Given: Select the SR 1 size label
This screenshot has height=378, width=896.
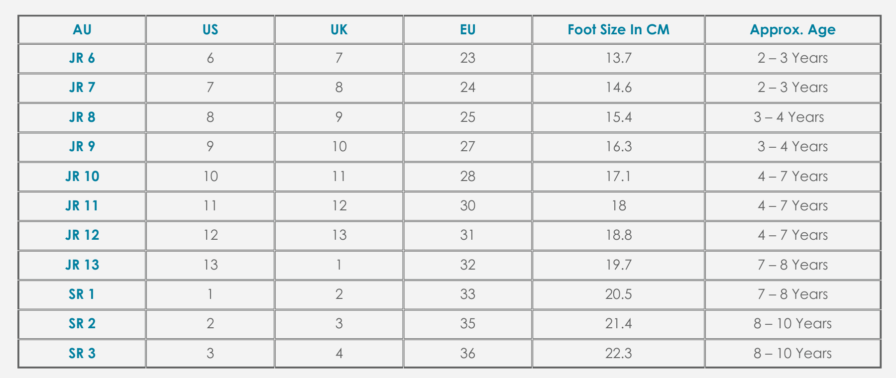Looking at the screenshot, I should (82, 294).
